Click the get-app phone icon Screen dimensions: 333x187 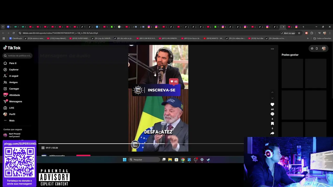[x=317, y=48]
